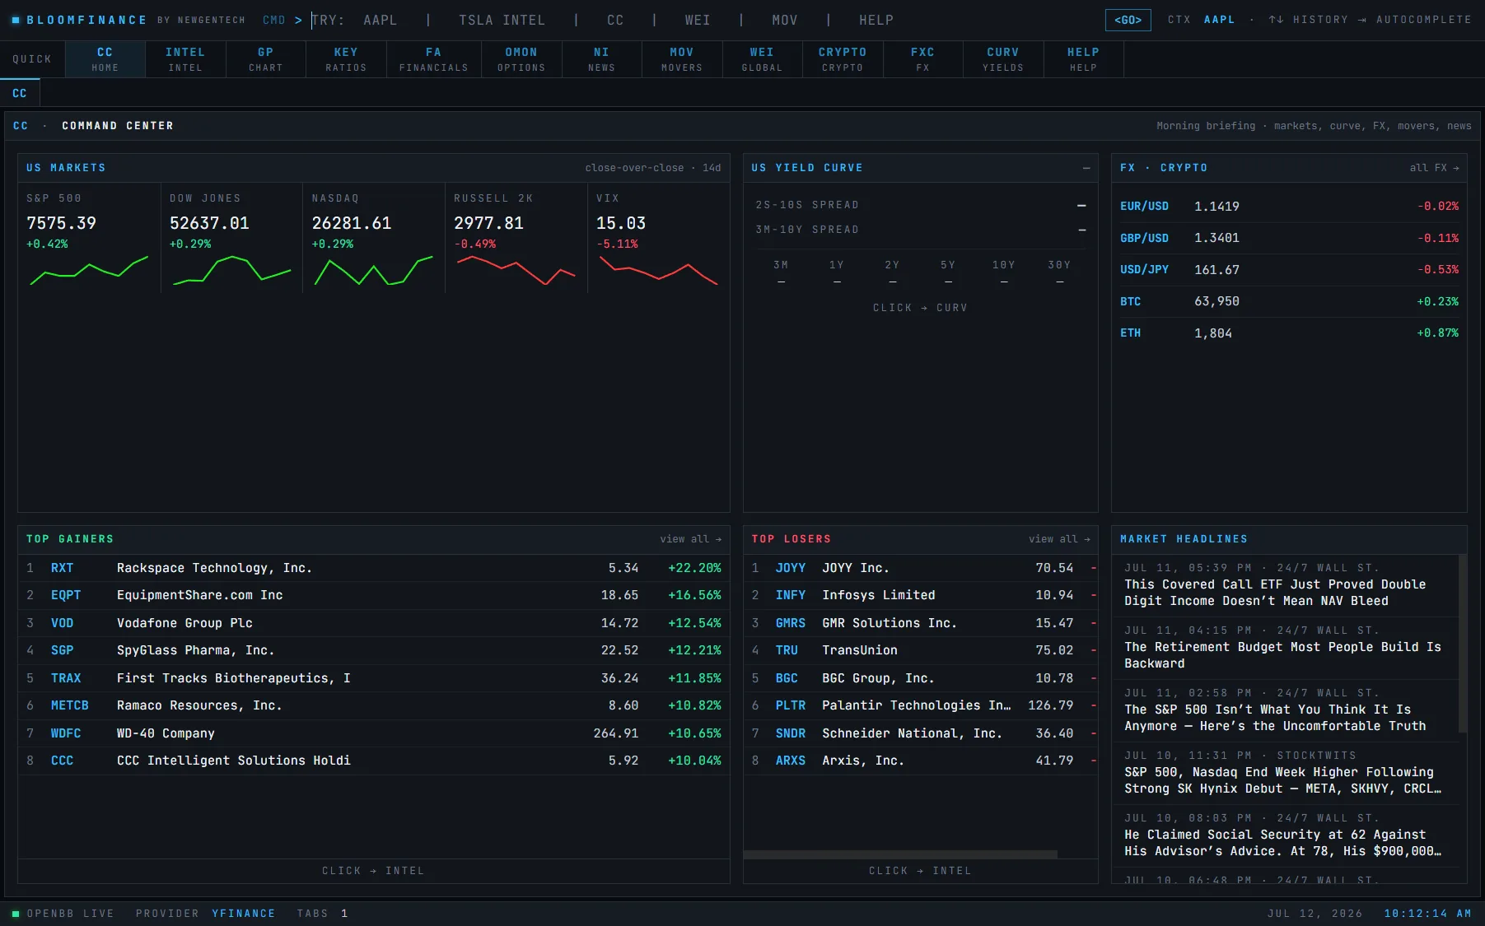Select the EUR/USD row
1485x926 pixels.
point(1289,207)
